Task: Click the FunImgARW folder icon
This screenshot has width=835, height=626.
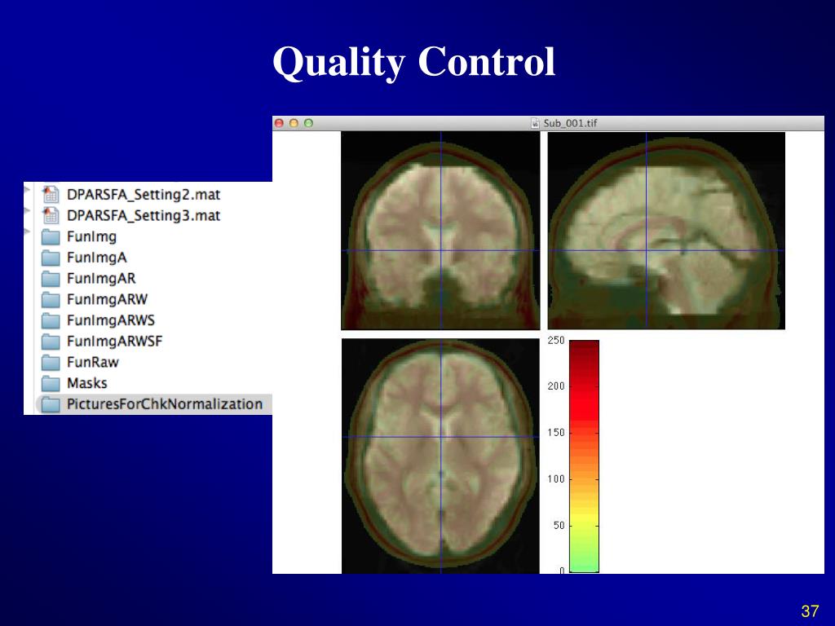Action: (x=51, y=300)
